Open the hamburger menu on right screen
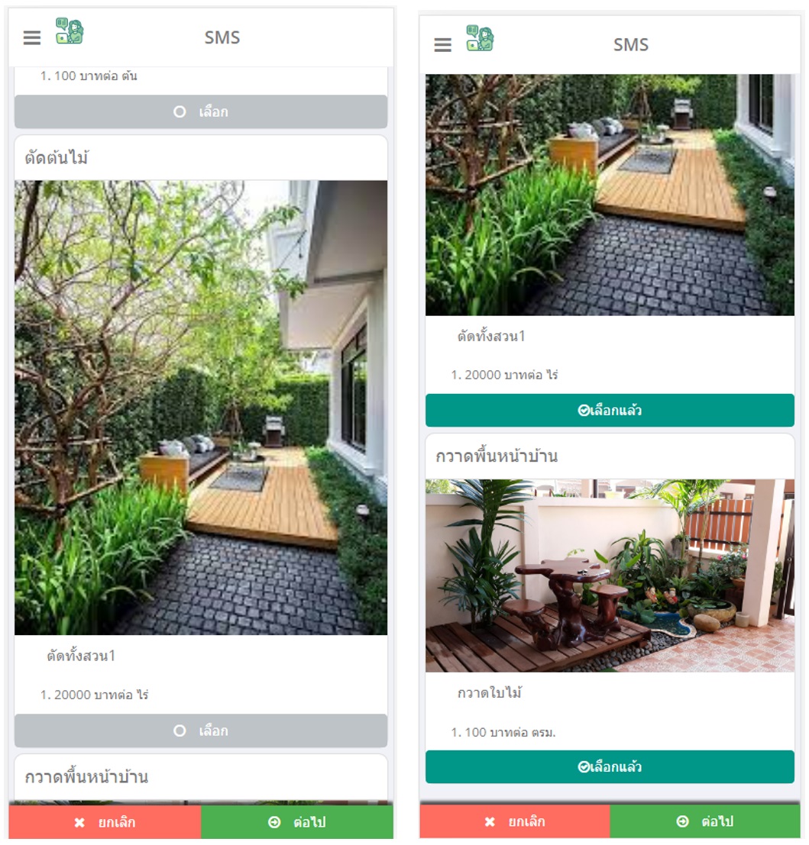This screenshot has width=809, height=845. 443,45
